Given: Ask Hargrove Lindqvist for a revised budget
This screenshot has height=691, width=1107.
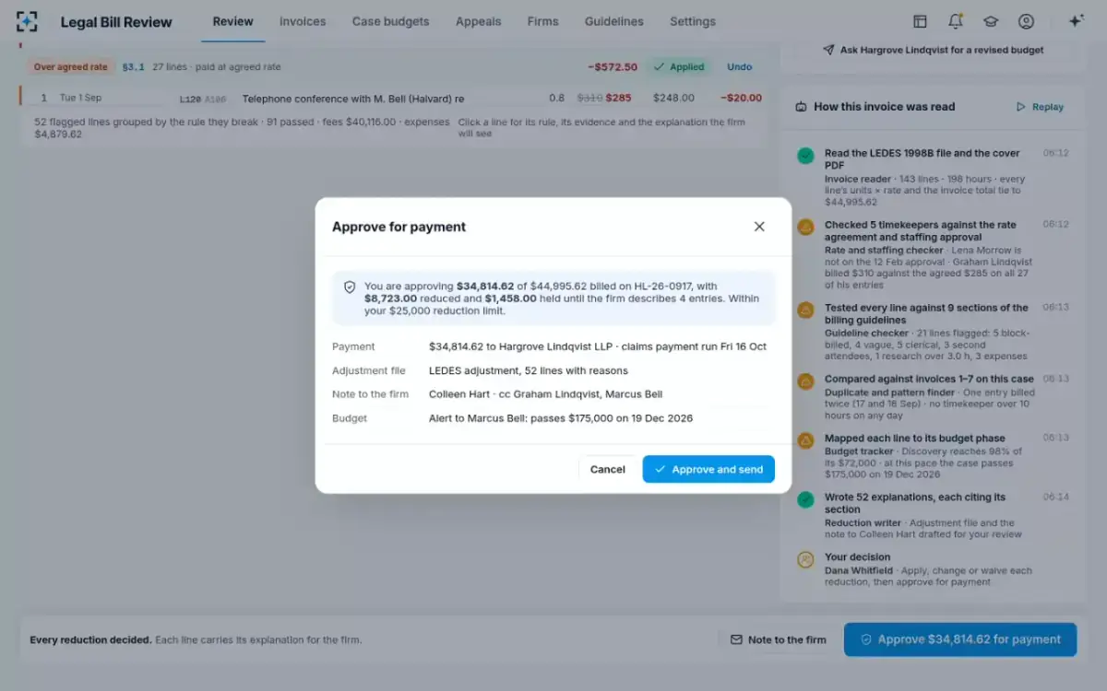Looking at the screenshot, I should click(933, 50).
